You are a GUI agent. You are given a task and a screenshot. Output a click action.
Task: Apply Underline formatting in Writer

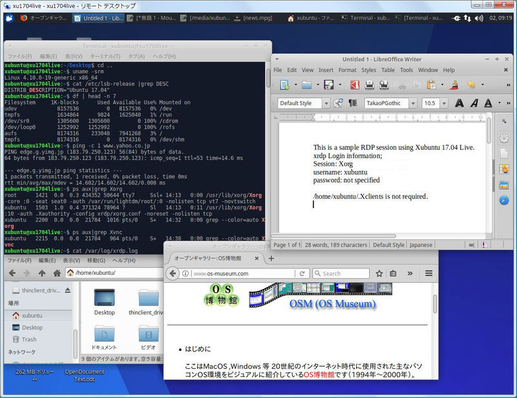coord(489,103)
